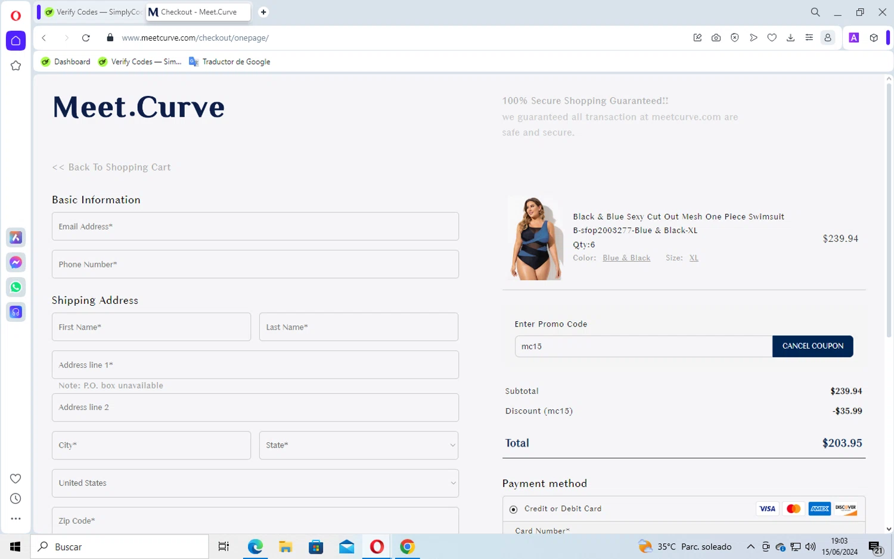Click the page vertical scrollbar

tap(889, 210)
